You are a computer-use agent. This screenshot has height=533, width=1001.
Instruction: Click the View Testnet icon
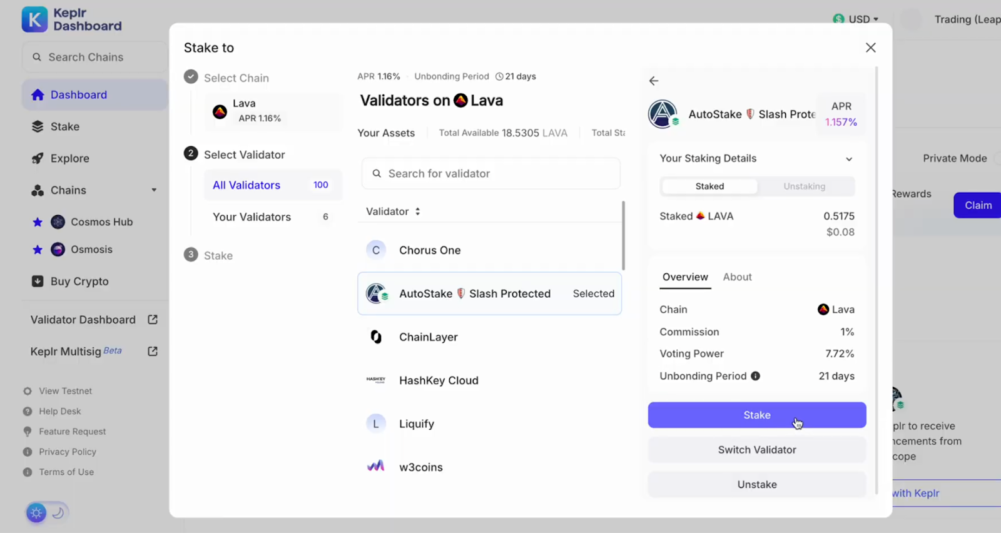tap(28, 391)
